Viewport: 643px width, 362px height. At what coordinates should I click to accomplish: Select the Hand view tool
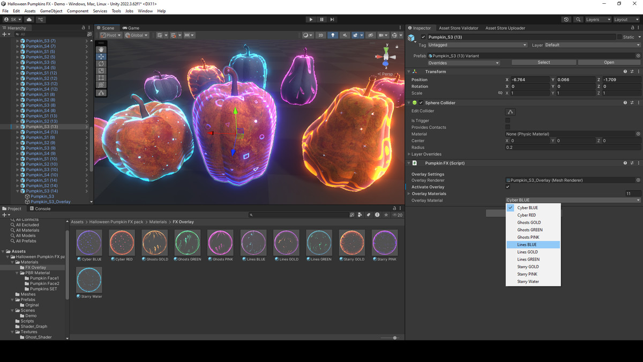[101, 49]
